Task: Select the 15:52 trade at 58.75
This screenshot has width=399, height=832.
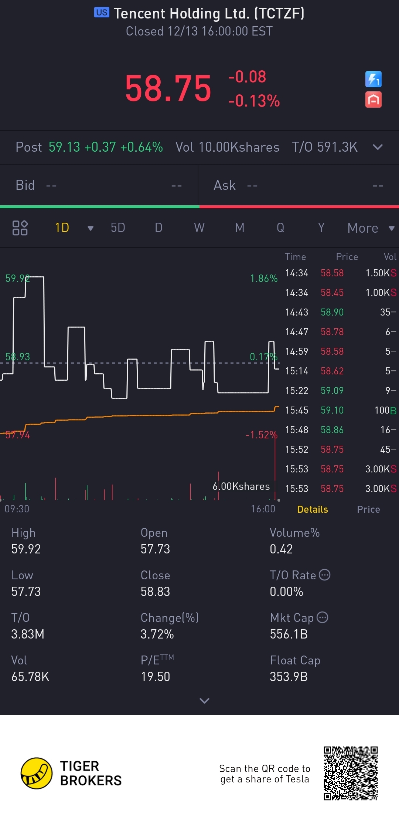Action: [341, 449]
